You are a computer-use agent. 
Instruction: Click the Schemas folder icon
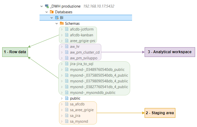(x=61, y=23)
